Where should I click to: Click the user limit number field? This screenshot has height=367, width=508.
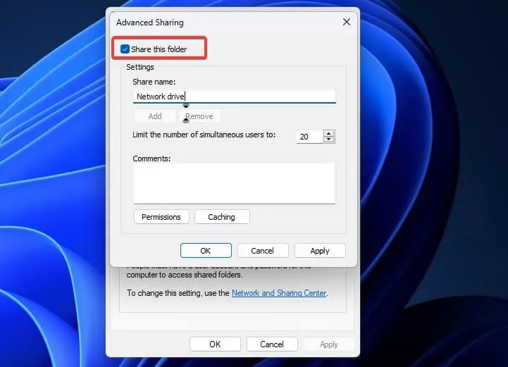click(310, 137)
